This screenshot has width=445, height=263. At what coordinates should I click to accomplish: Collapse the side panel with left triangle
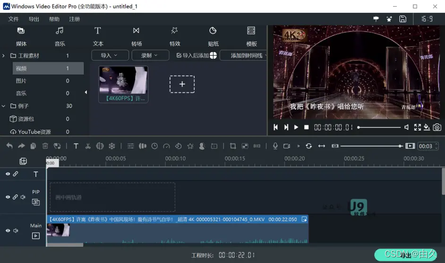coord(86,92)
